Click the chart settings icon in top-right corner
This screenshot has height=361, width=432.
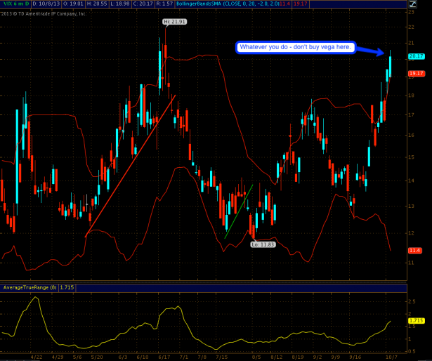coord(421,4)
